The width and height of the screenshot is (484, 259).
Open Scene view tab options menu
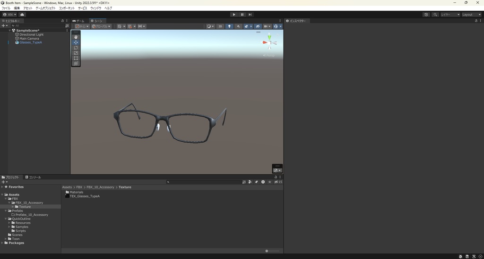(280, 21)
